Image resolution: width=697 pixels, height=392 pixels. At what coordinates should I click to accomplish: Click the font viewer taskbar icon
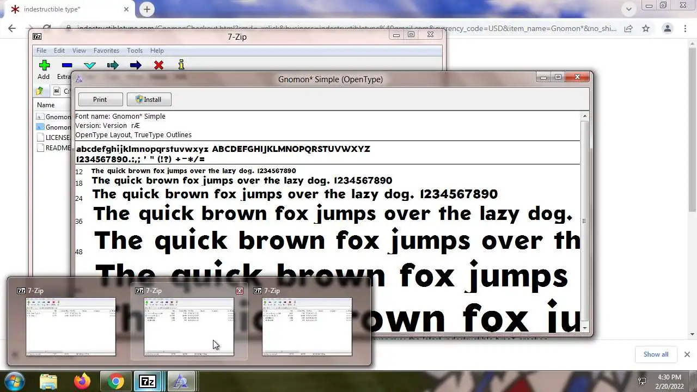[x=180, y=381]
